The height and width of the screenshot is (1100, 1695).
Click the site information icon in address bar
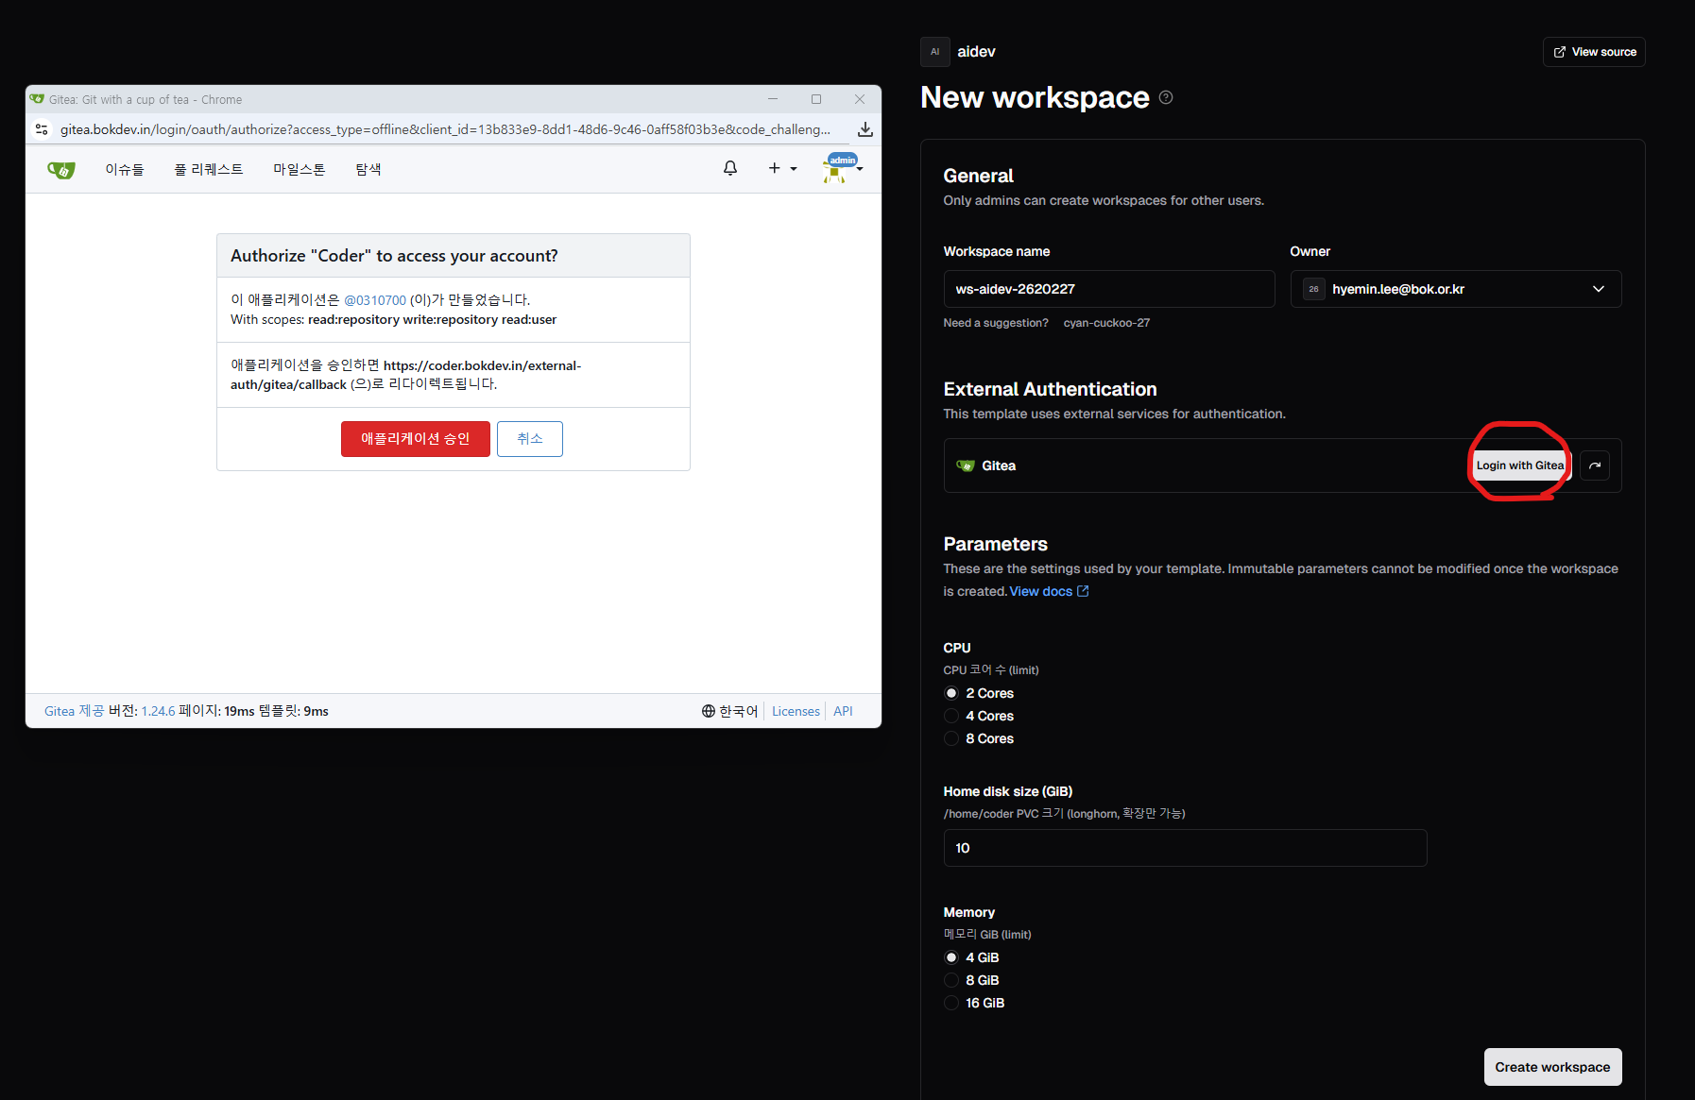click(x=42, y=129)
